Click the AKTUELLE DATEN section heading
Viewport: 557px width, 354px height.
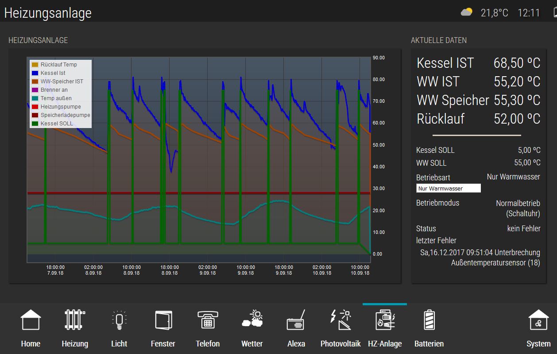(439, 40)
